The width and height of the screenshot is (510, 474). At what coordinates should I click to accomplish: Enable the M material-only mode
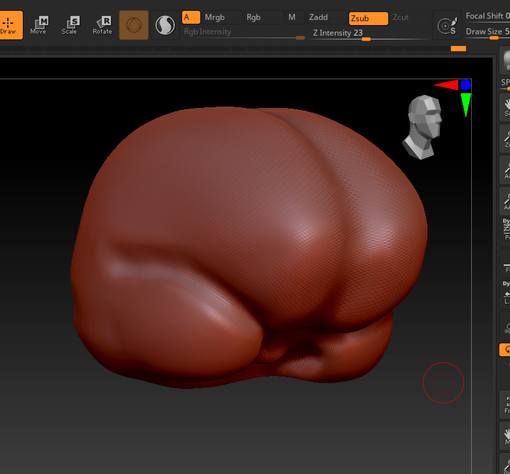[296, 17]
